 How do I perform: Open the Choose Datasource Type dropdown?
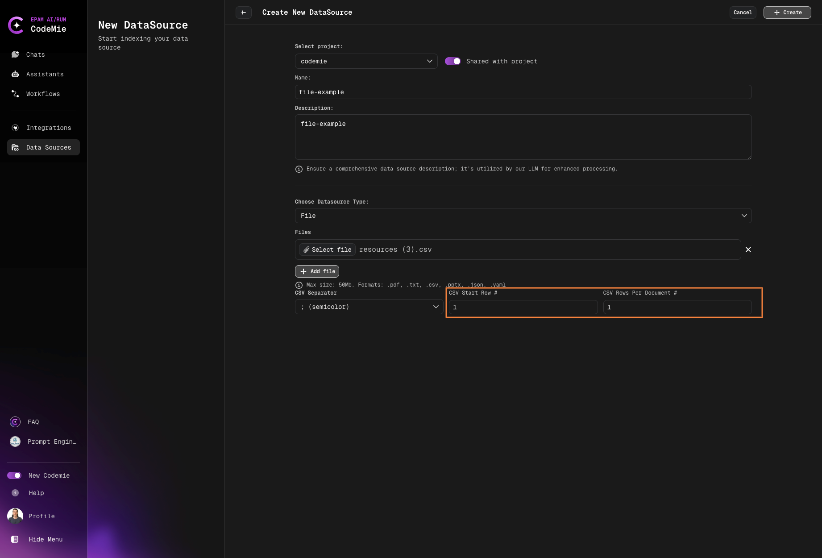[523, 216]
